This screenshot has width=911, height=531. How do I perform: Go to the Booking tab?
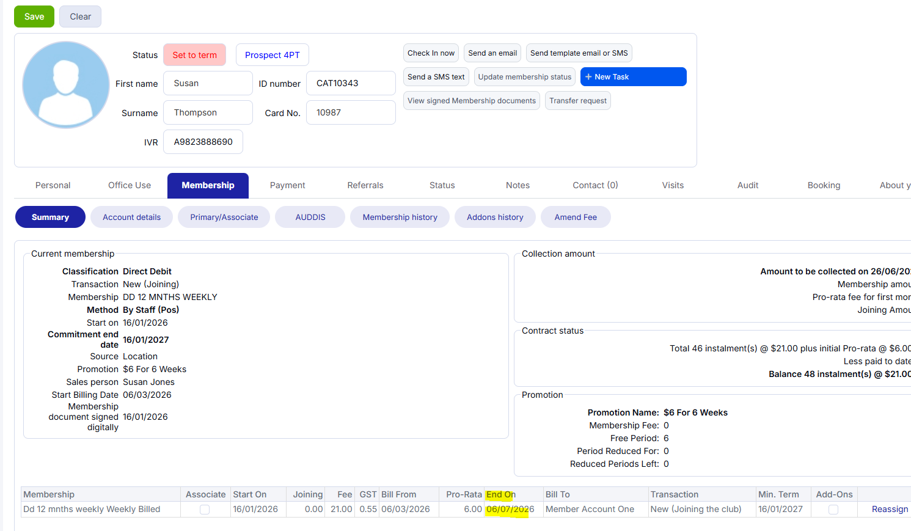(824, 185)
